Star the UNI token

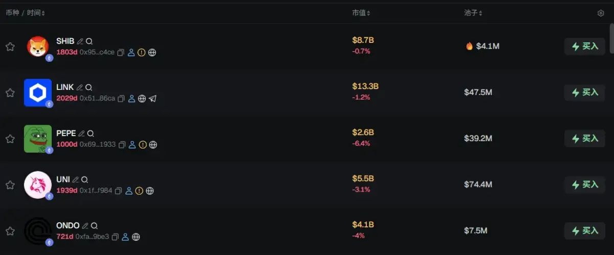10,184
